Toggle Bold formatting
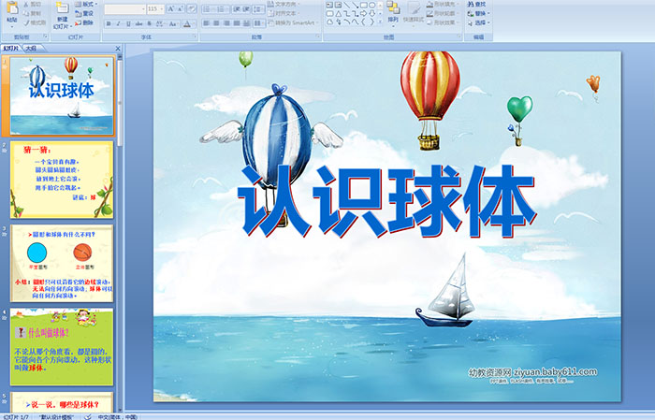Screen dimensions: 655x420 point(109,23)
